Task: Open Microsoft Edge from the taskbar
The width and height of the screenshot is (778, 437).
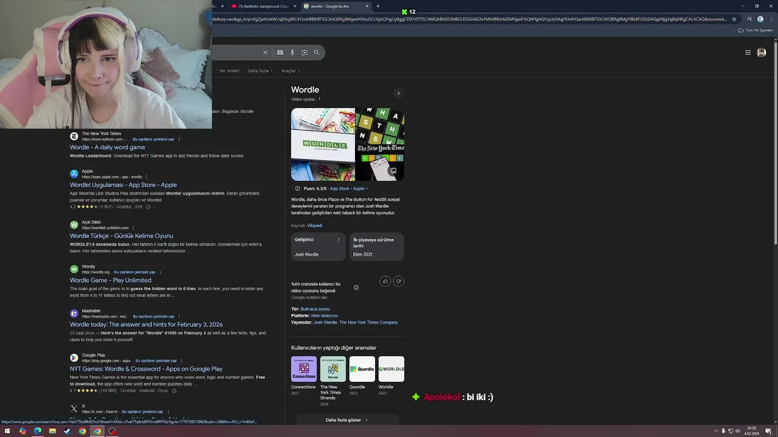Action: (x=38, y=431)
